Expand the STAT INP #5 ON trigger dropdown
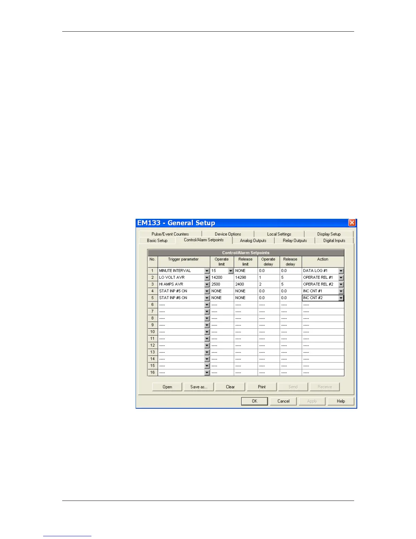This screenshot has width=416, height=539. (207, 291)
